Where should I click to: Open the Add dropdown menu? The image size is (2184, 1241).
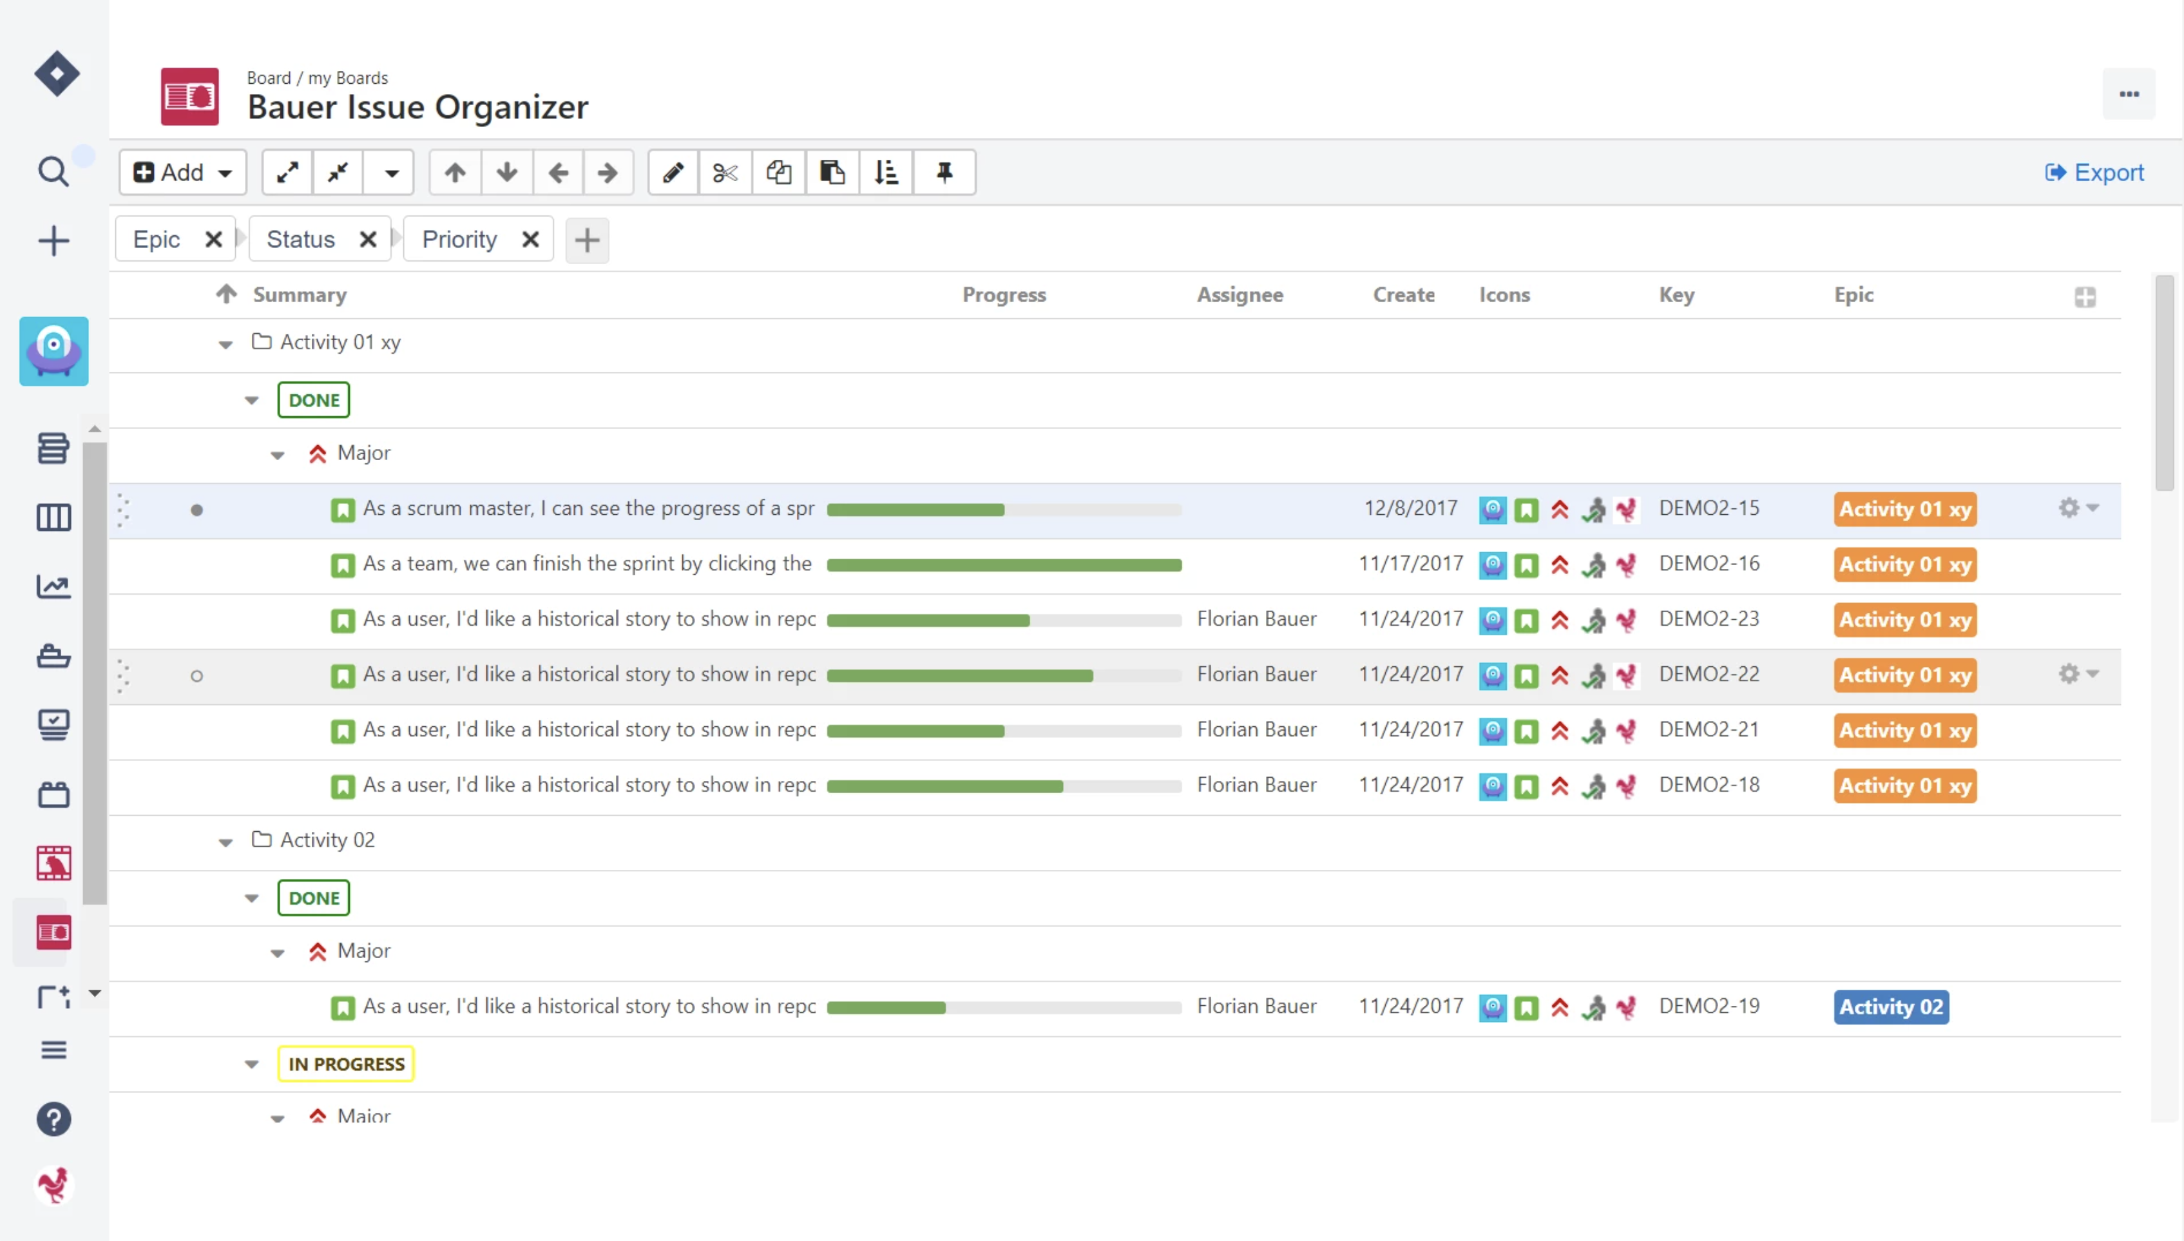pos(182,173)
